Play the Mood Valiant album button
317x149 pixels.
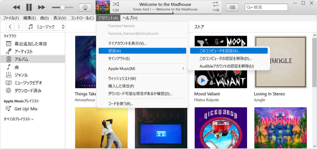pyautogui.click(x=202, y=81)
